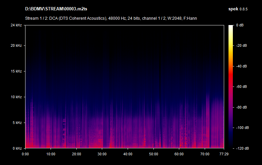Click the center of the spectrogram plot
262x165 pixels.
click(x=124, y=87)
